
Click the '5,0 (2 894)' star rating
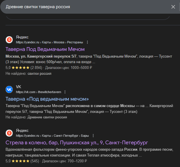[x=24, y=68]
